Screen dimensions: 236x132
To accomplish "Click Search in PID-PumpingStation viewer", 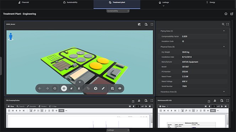I will [21, 106].
